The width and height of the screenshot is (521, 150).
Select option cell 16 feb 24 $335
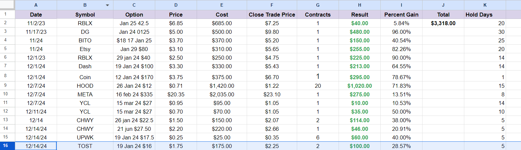click(x=134, y=94)
